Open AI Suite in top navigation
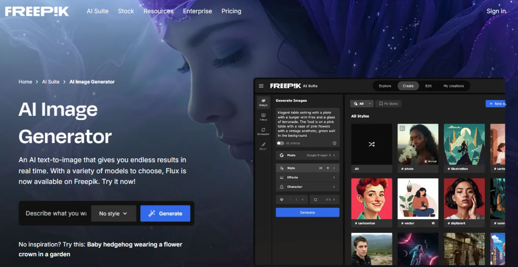Image resolution: width=518 pixels, height=267 pixels. point(97,11)
